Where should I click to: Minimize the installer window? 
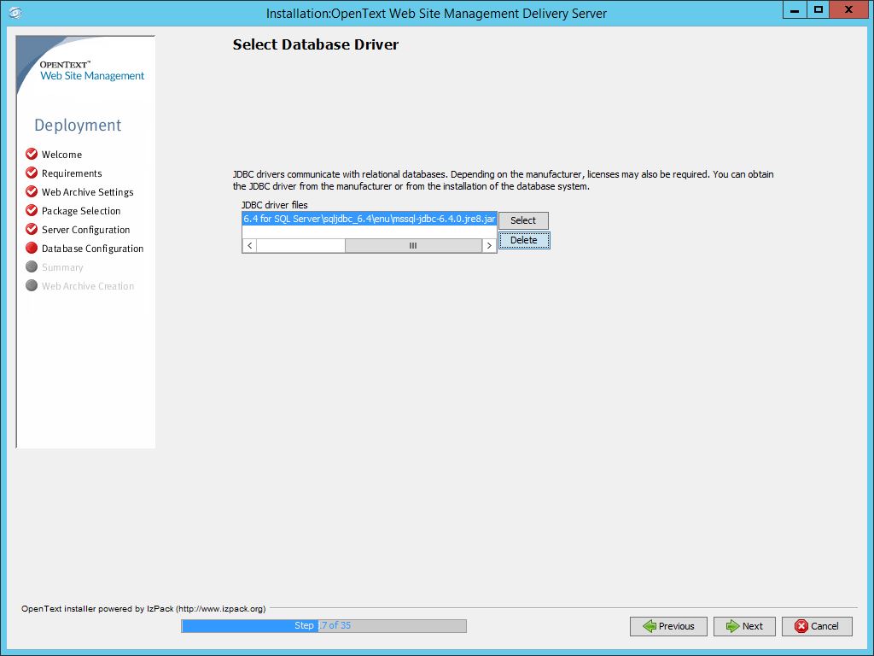pyautogui.click(x=795, y=10)
